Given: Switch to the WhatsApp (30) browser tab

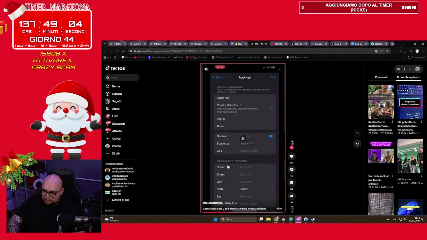Looking at the screenshot, I should (x=379, y=44).
